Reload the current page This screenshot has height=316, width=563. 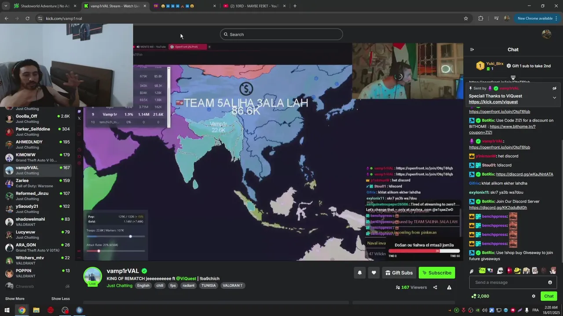pyautogui.click(x=27, y=18)
